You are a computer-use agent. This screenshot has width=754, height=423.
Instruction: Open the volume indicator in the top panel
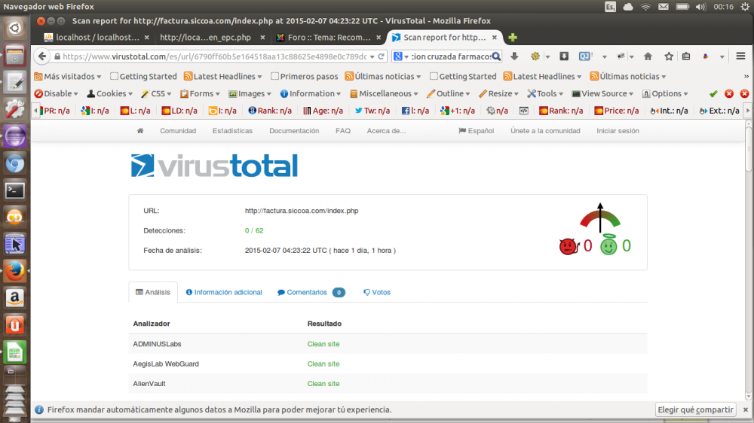point(700,7)
